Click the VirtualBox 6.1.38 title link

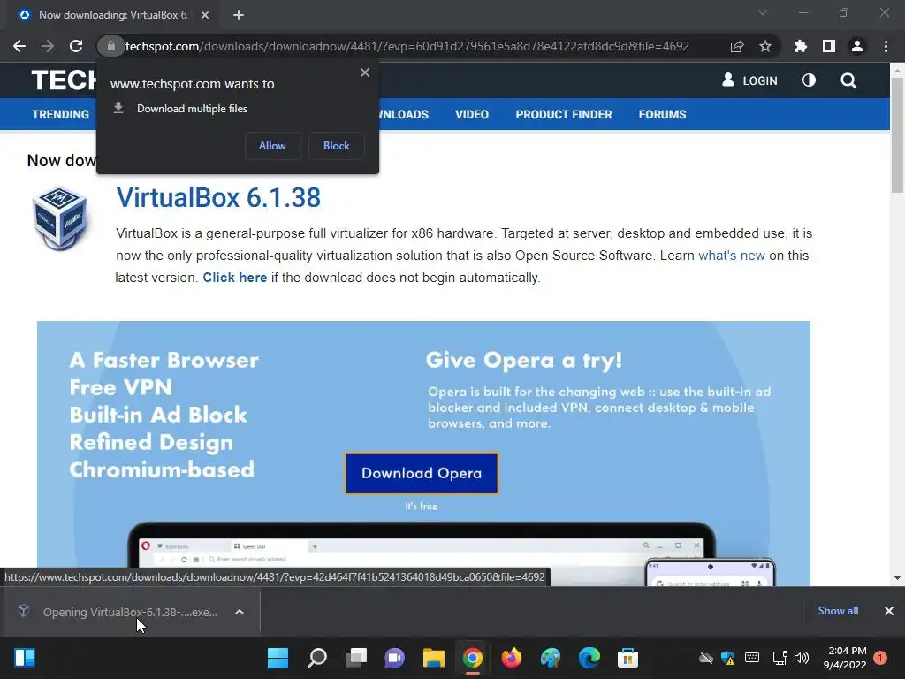pyautogui.click(x=218, y=198)
